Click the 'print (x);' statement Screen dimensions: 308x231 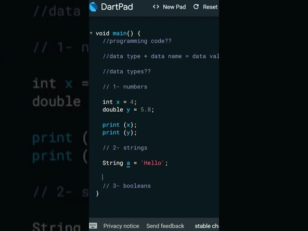(x=119, y=125)
